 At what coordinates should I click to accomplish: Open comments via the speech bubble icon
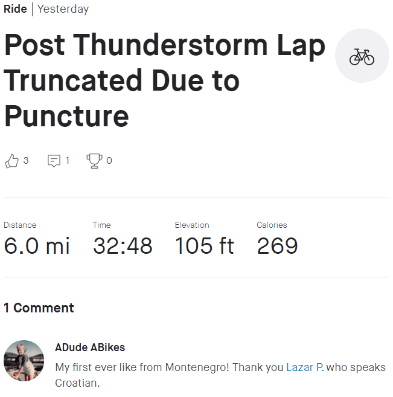[54, 161]
